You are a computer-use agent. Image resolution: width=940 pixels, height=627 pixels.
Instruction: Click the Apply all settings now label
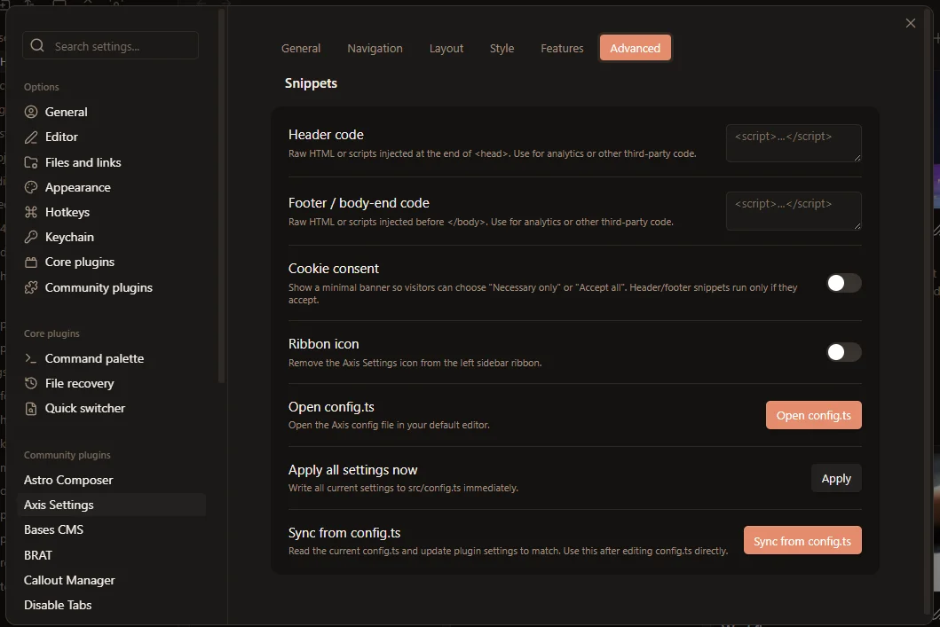[352, 470]
